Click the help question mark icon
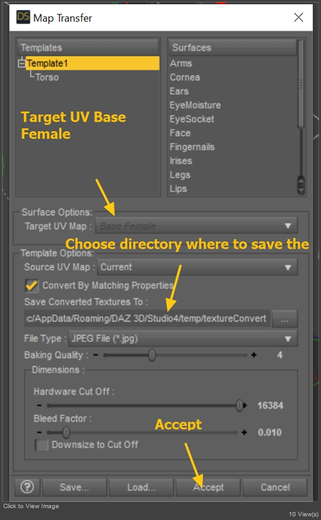Screen dimensions: 321x520 point(27,487)
